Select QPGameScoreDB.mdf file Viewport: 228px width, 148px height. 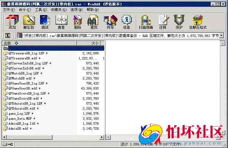(25, 99)
